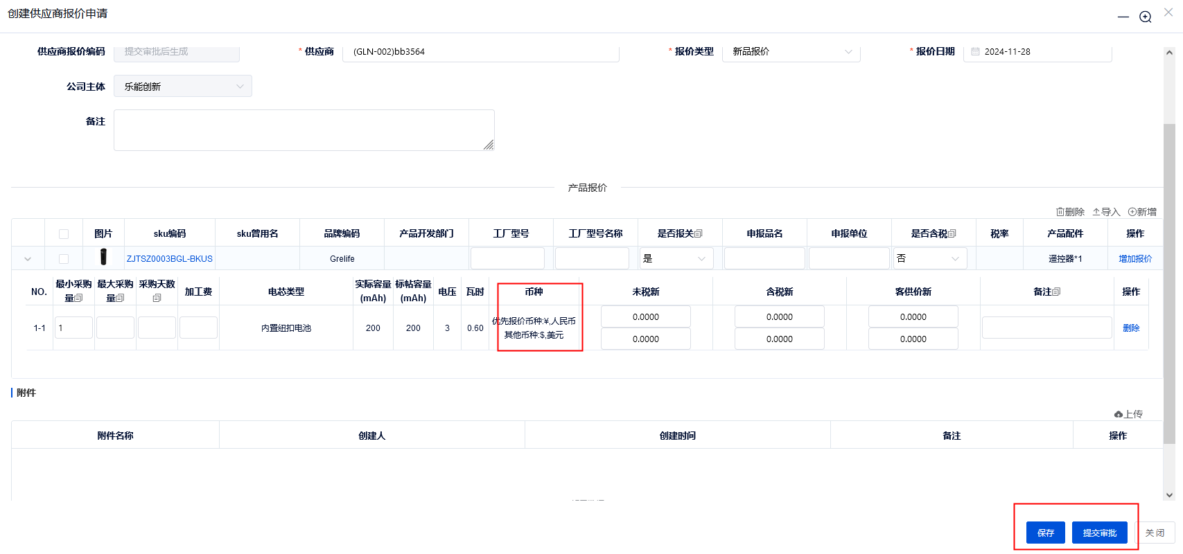The height and width of the screenshot is (554, 1183).
Task: Click the 上传 upload icon button
Action: point(1128,414)
